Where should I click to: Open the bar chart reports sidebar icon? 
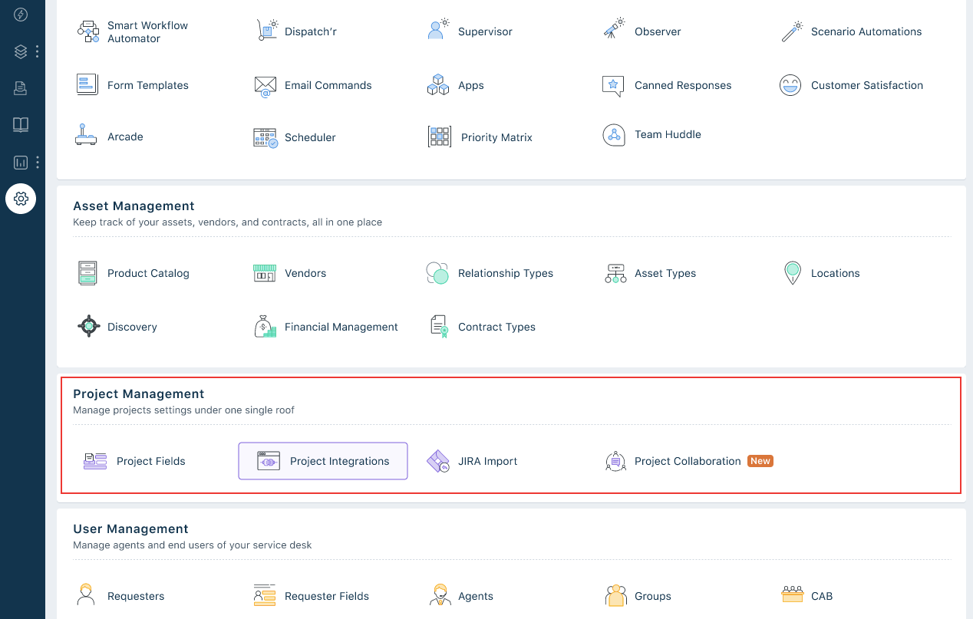tap(21, 162)
